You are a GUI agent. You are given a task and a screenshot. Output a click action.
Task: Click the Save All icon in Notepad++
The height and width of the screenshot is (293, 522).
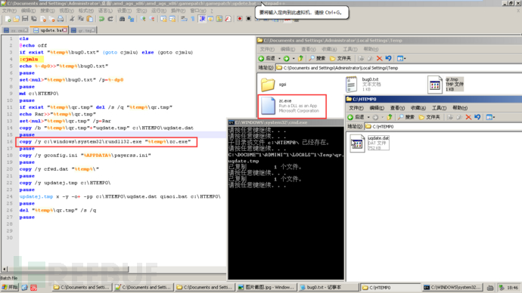tap(33, 19)
